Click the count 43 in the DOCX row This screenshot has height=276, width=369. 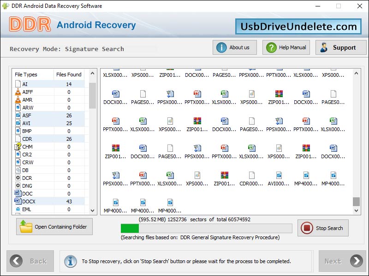(x=69, y=201)
